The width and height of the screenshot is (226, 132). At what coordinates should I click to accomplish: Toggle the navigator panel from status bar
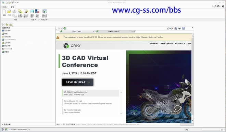click(x=3, y=129)
